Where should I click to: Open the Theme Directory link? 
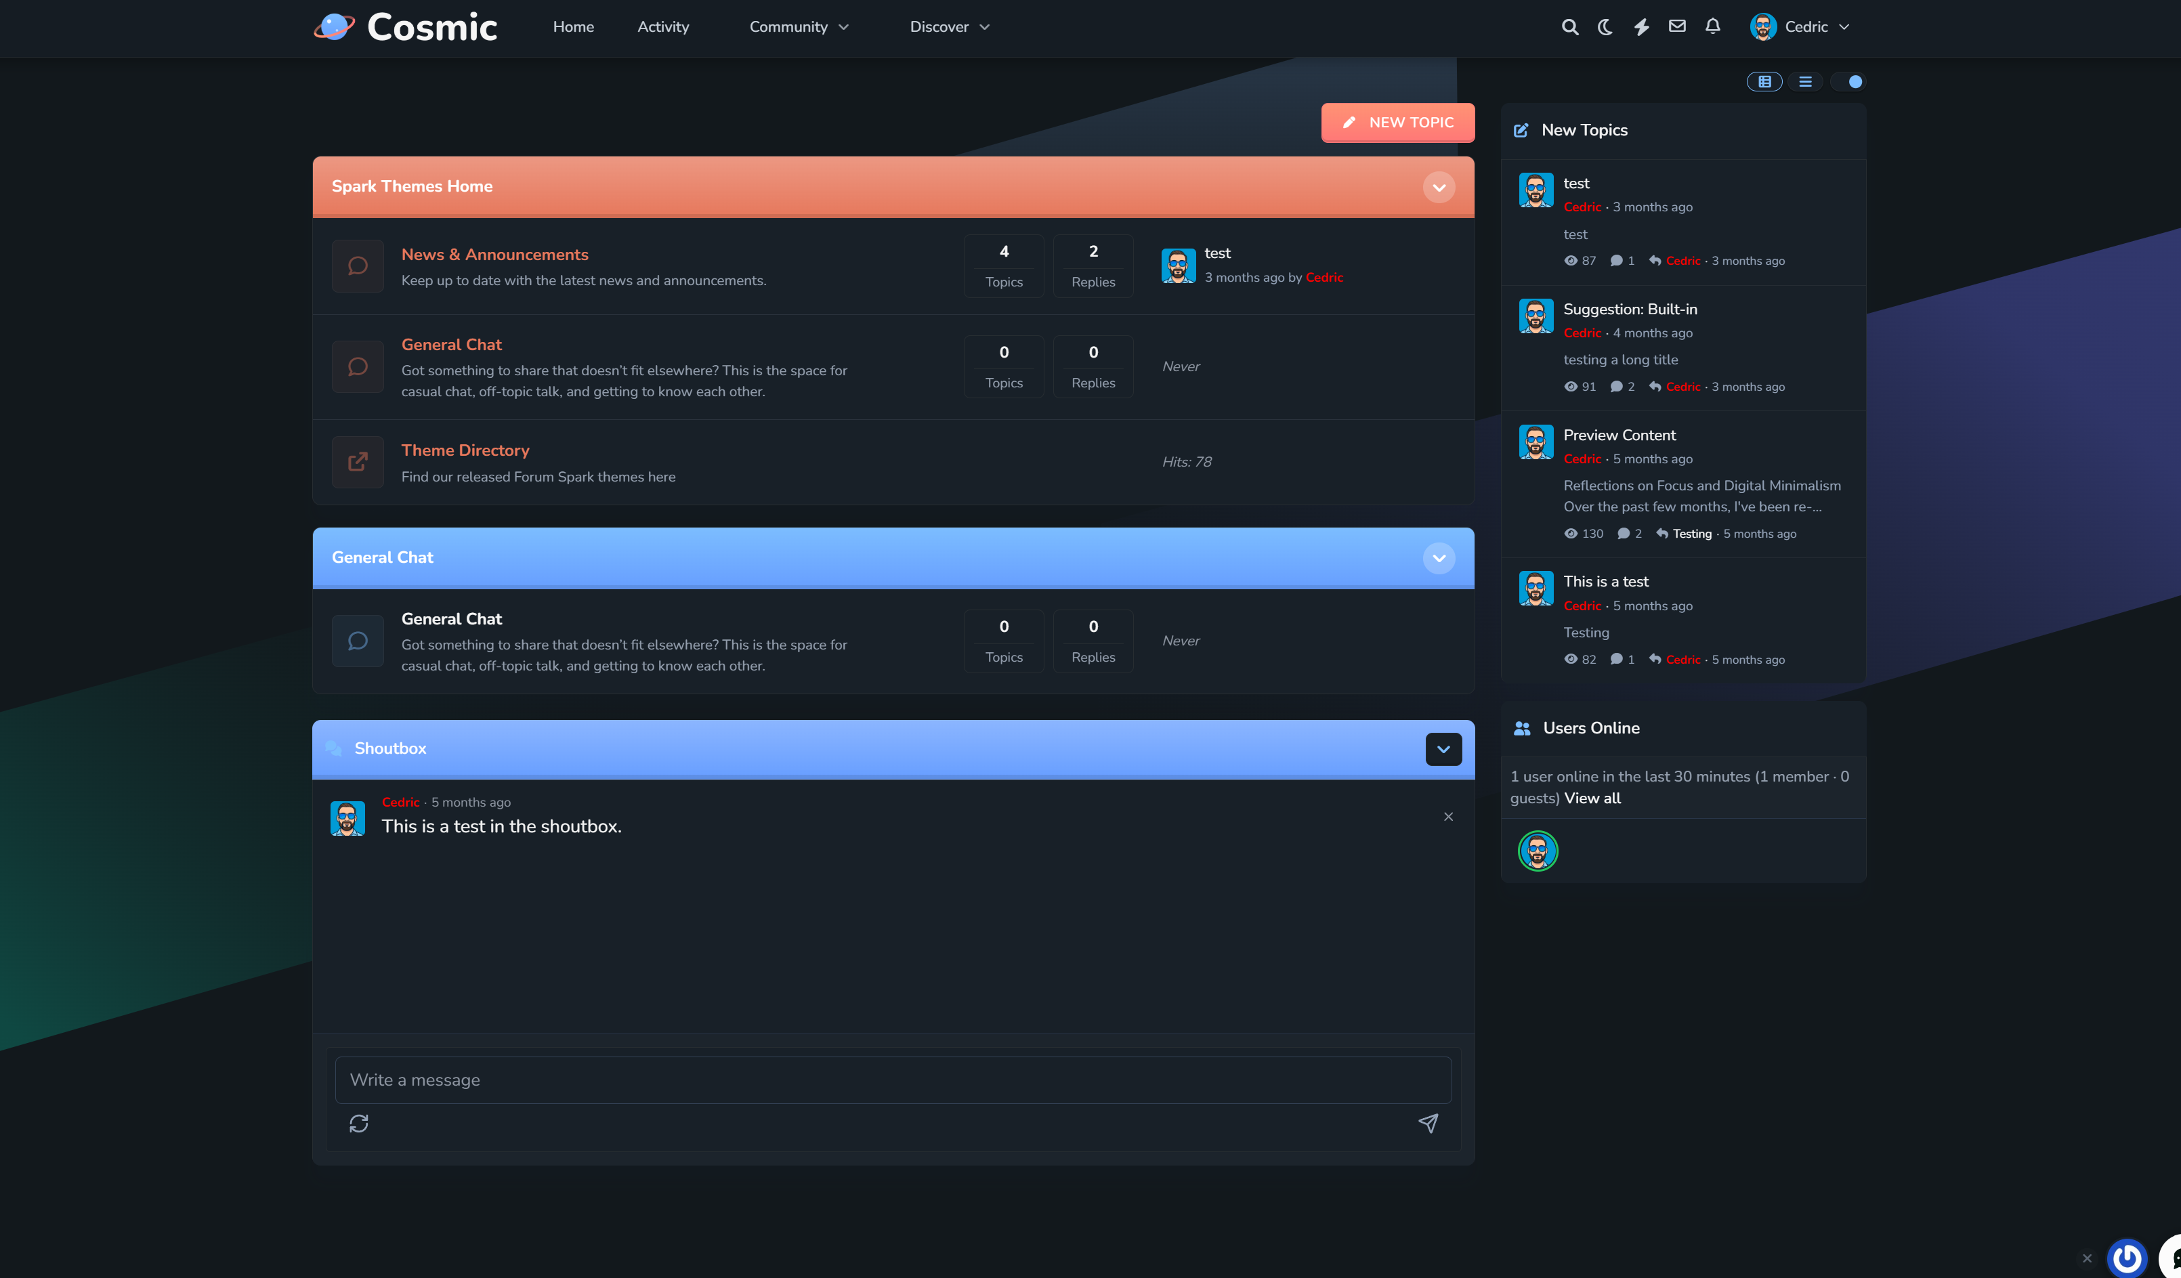[465, 450]
